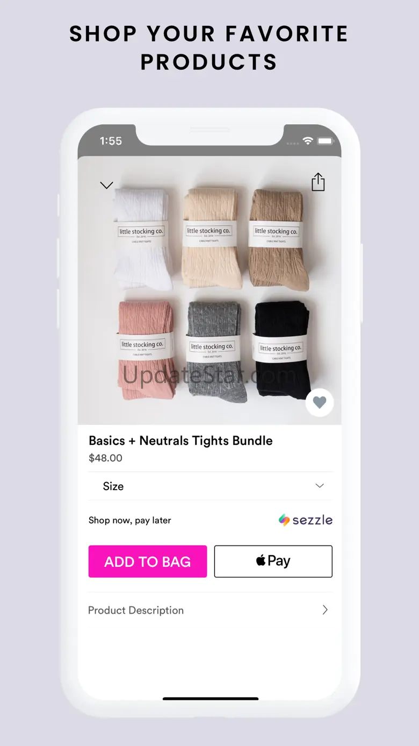This screenshot has width=419, height=746.
Task: Click the Size dropdown chevron arrow
Action: (320, 486)
